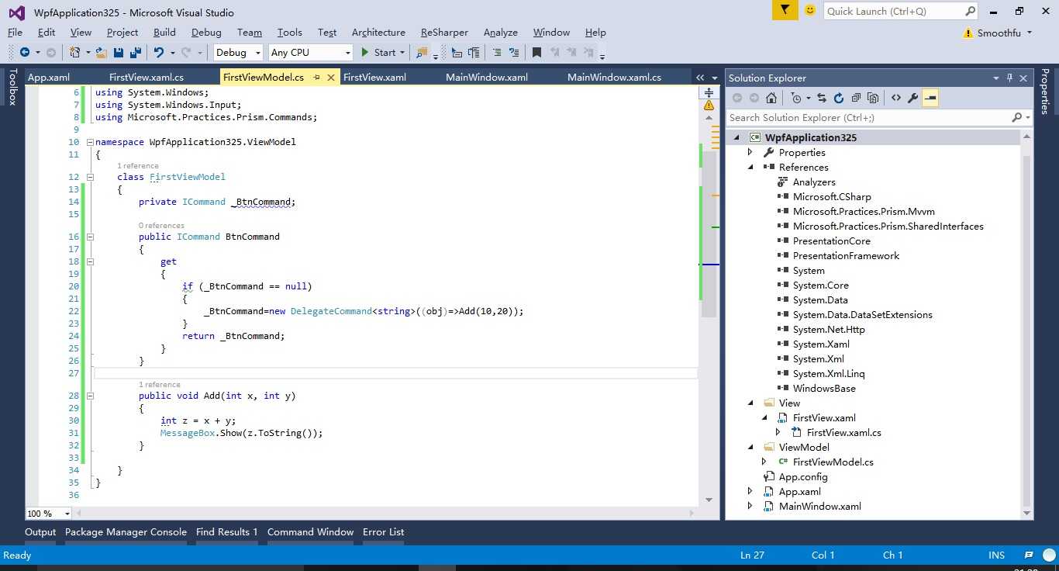Click the Solution Explorer Home icon

click(771, 98)
